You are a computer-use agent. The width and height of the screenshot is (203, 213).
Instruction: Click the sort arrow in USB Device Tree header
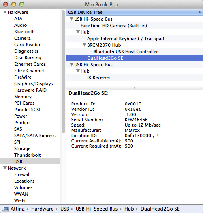pyautogui.click(x=199, y=12)
